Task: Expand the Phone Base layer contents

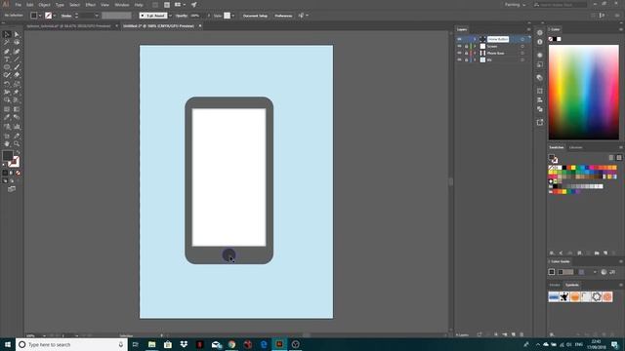Action: point(475,53)
